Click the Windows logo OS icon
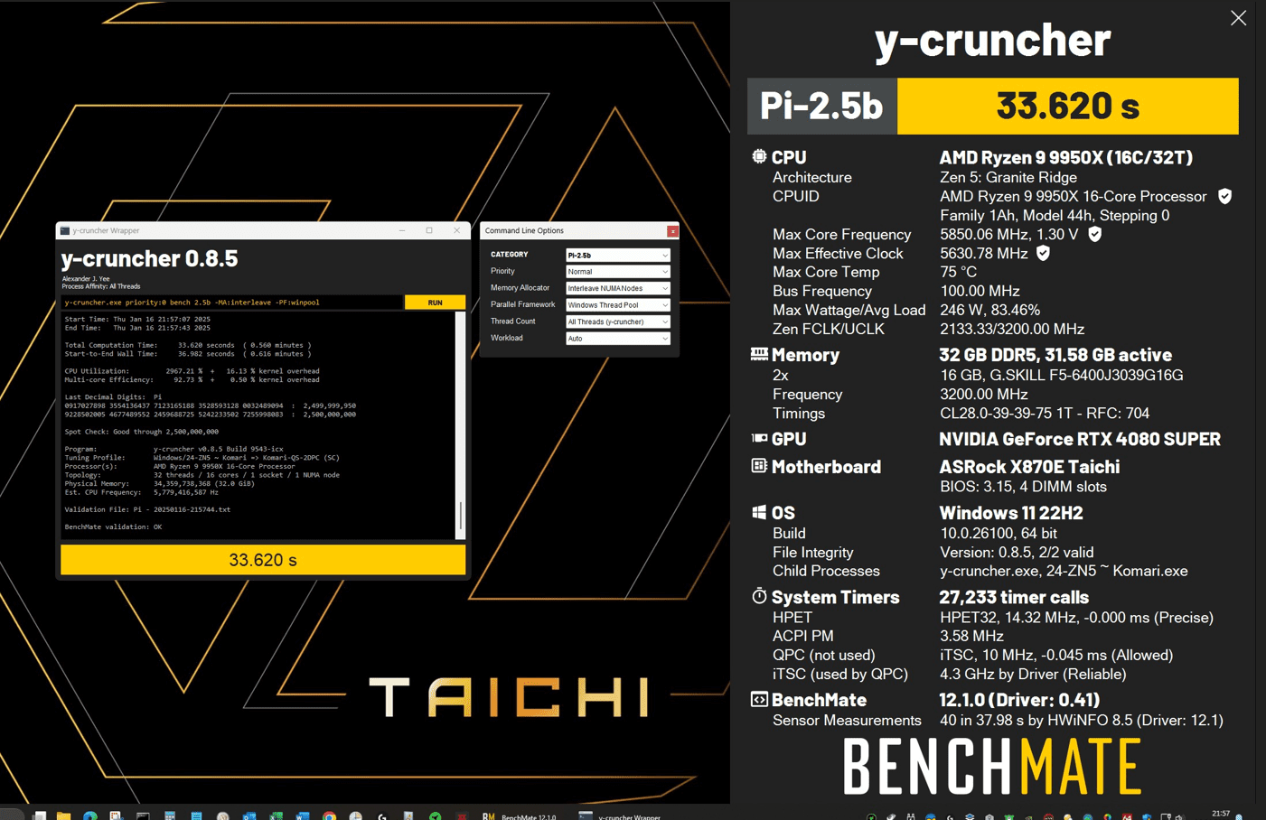The height and width of the screenshot is (820, 1266). [x=759, y=512]
